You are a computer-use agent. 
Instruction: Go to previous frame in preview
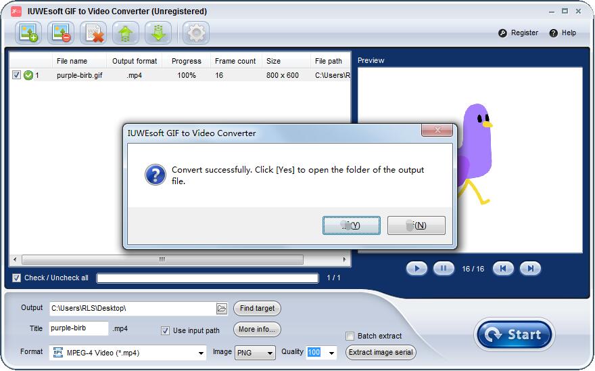503,268
